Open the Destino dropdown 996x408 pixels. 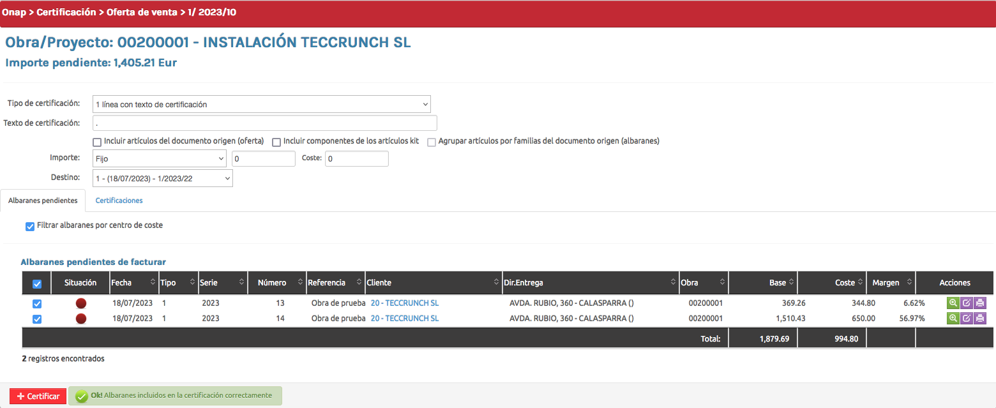(x=162, y=179)
